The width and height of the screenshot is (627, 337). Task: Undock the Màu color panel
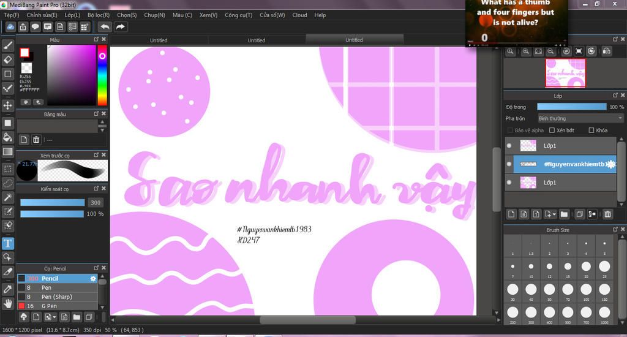[96, 39]
